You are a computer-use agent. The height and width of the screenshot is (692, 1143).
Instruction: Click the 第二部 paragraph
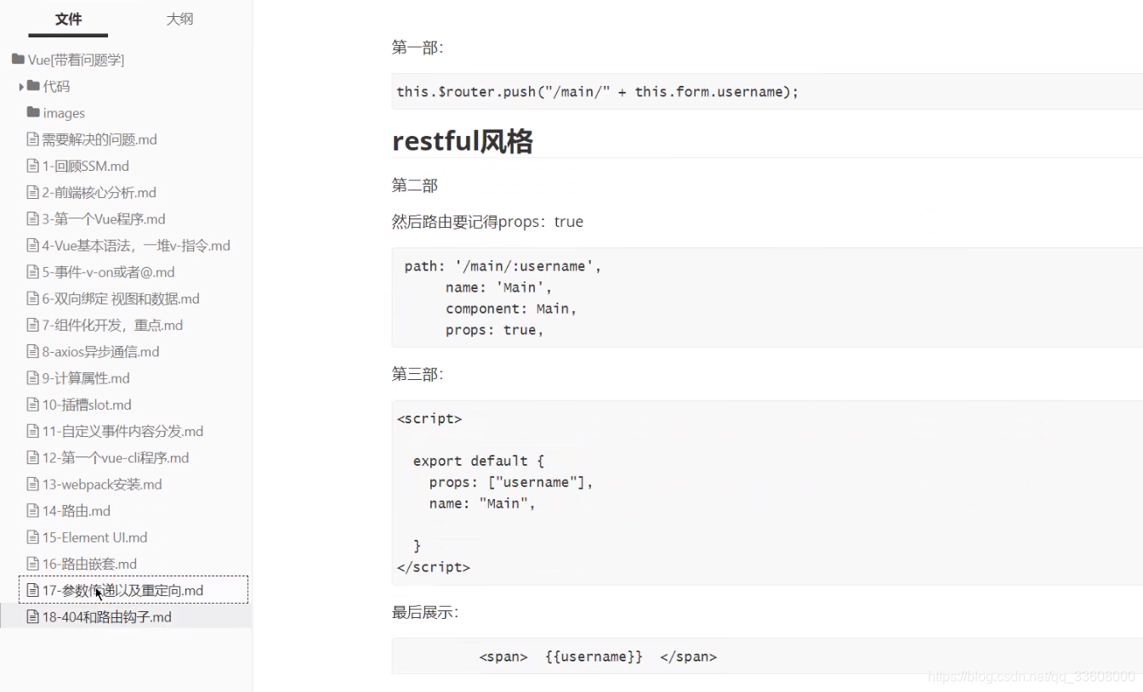[415, 185]
